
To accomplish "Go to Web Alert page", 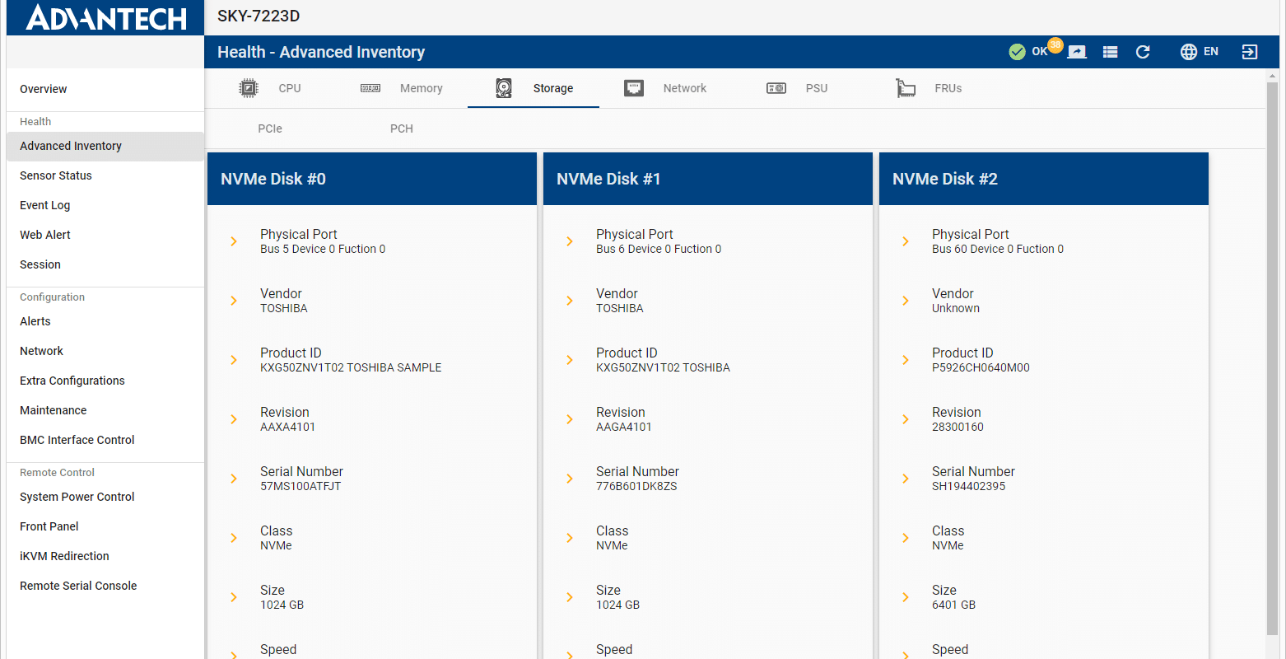I will pos(105,235).
